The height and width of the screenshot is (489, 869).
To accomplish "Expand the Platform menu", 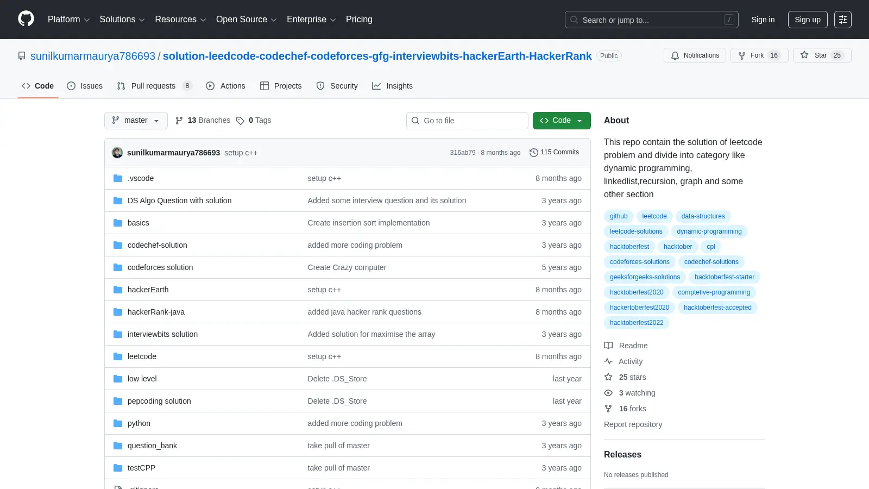I will coord(68,20).
